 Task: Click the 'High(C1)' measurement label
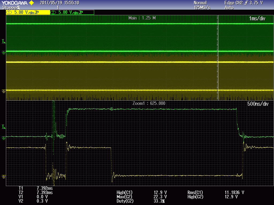(x=125, y=193)
